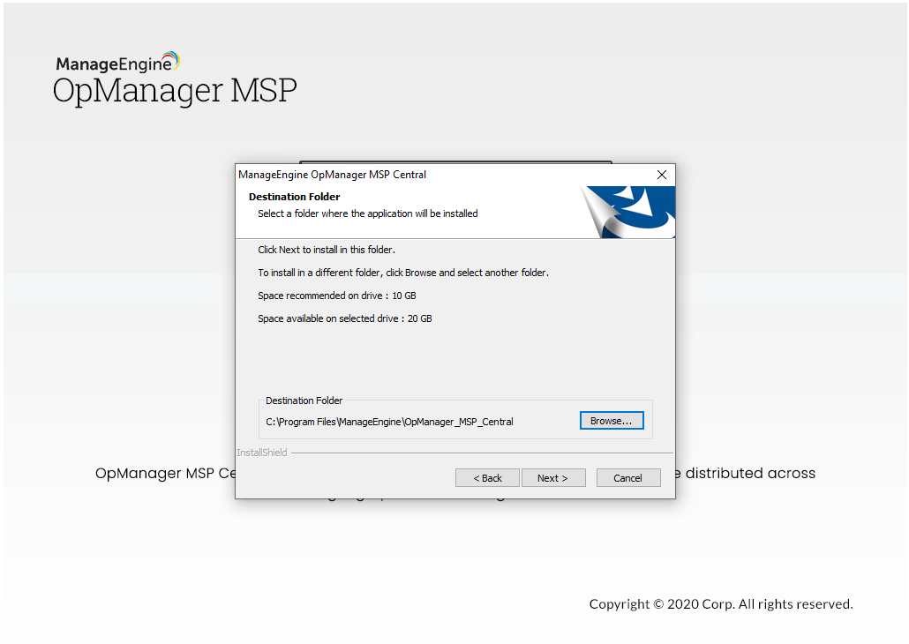Cancel the OpManager MSP Central installation
The height and width of the screenshot is (644, 909).
(628, 477)
